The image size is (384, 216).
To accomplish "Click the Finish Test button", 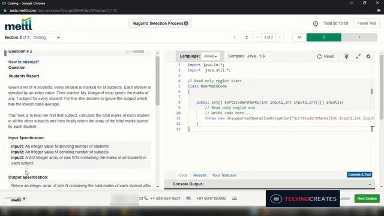I will pyautogui.click(x=367, y=23).
